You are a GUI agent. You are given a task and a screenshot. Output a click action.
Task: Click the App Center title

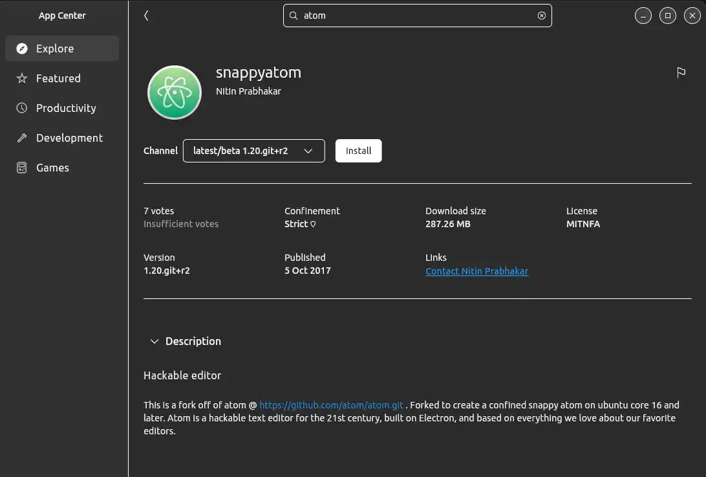[x=62, y=16]
